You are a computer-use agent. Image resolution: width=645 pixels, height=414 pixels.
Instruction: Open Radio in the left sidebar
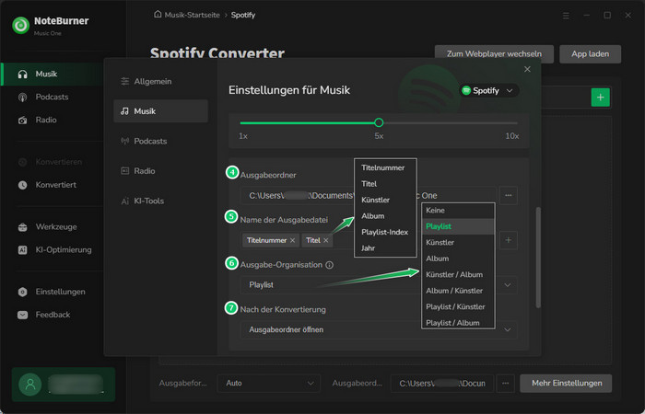(x=46, y=120)
